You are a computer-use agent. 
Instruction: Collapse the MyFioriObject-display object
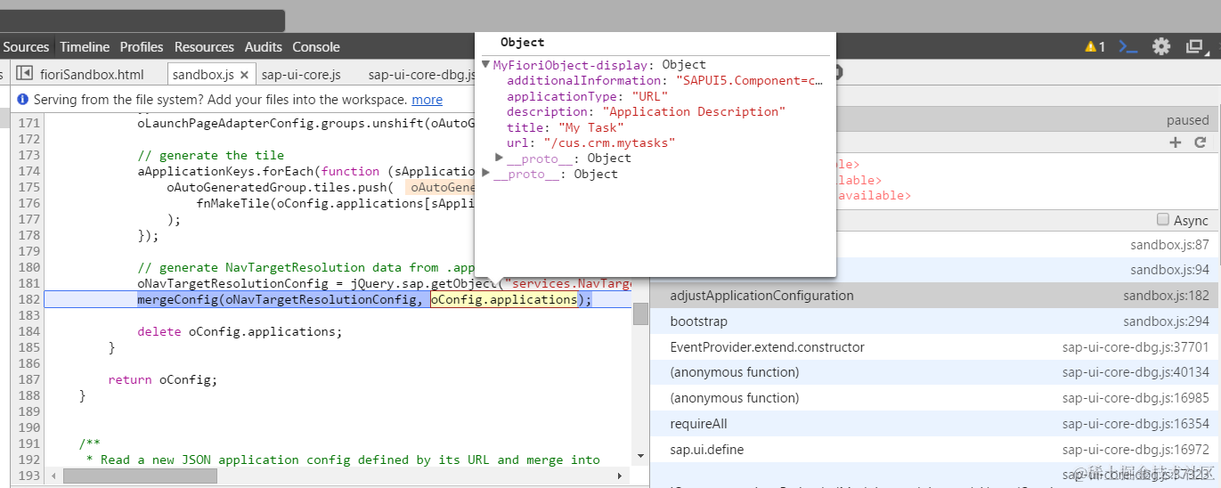coord(485,65)
